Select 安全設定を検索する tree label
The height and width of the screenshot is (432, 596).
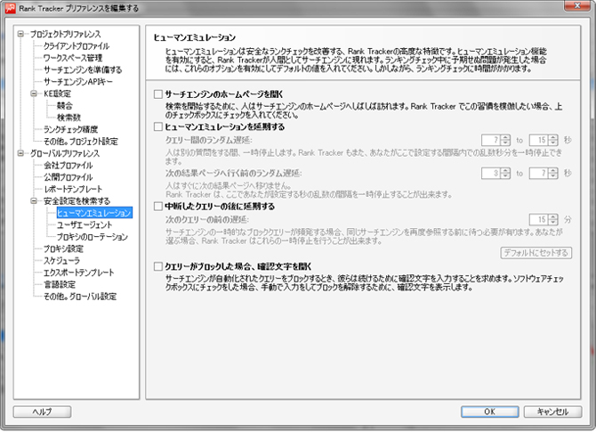tap(77, 201)
